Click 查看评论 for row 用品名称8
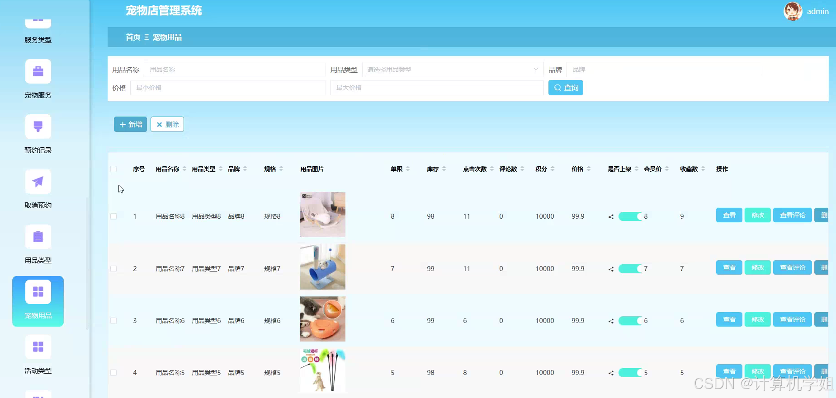The image size is (836, 398). pyautogui.click(x=793, y=215)
